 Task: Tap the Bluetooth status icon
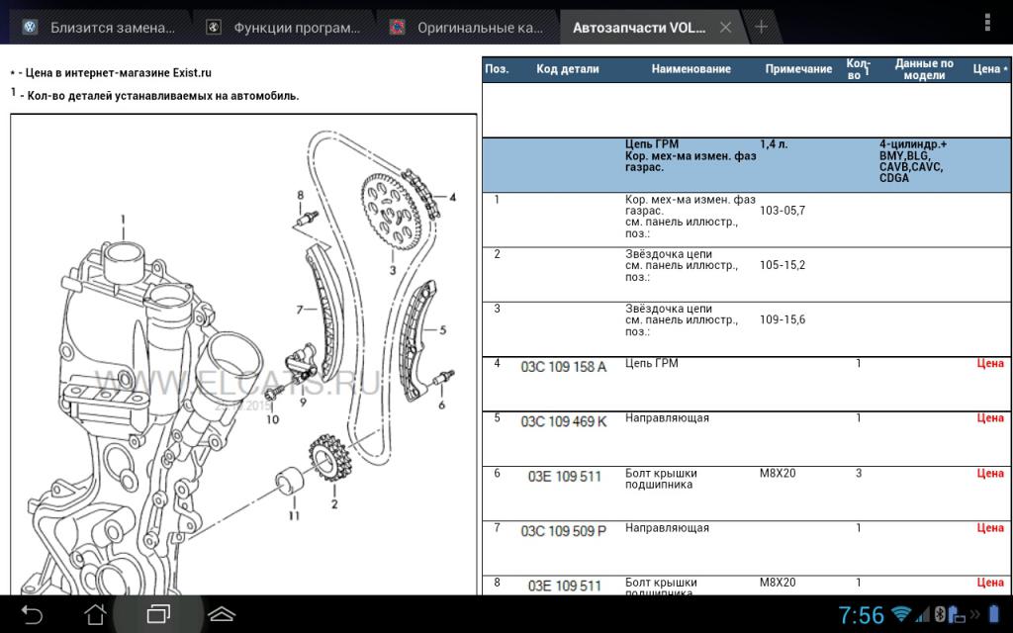942,613
